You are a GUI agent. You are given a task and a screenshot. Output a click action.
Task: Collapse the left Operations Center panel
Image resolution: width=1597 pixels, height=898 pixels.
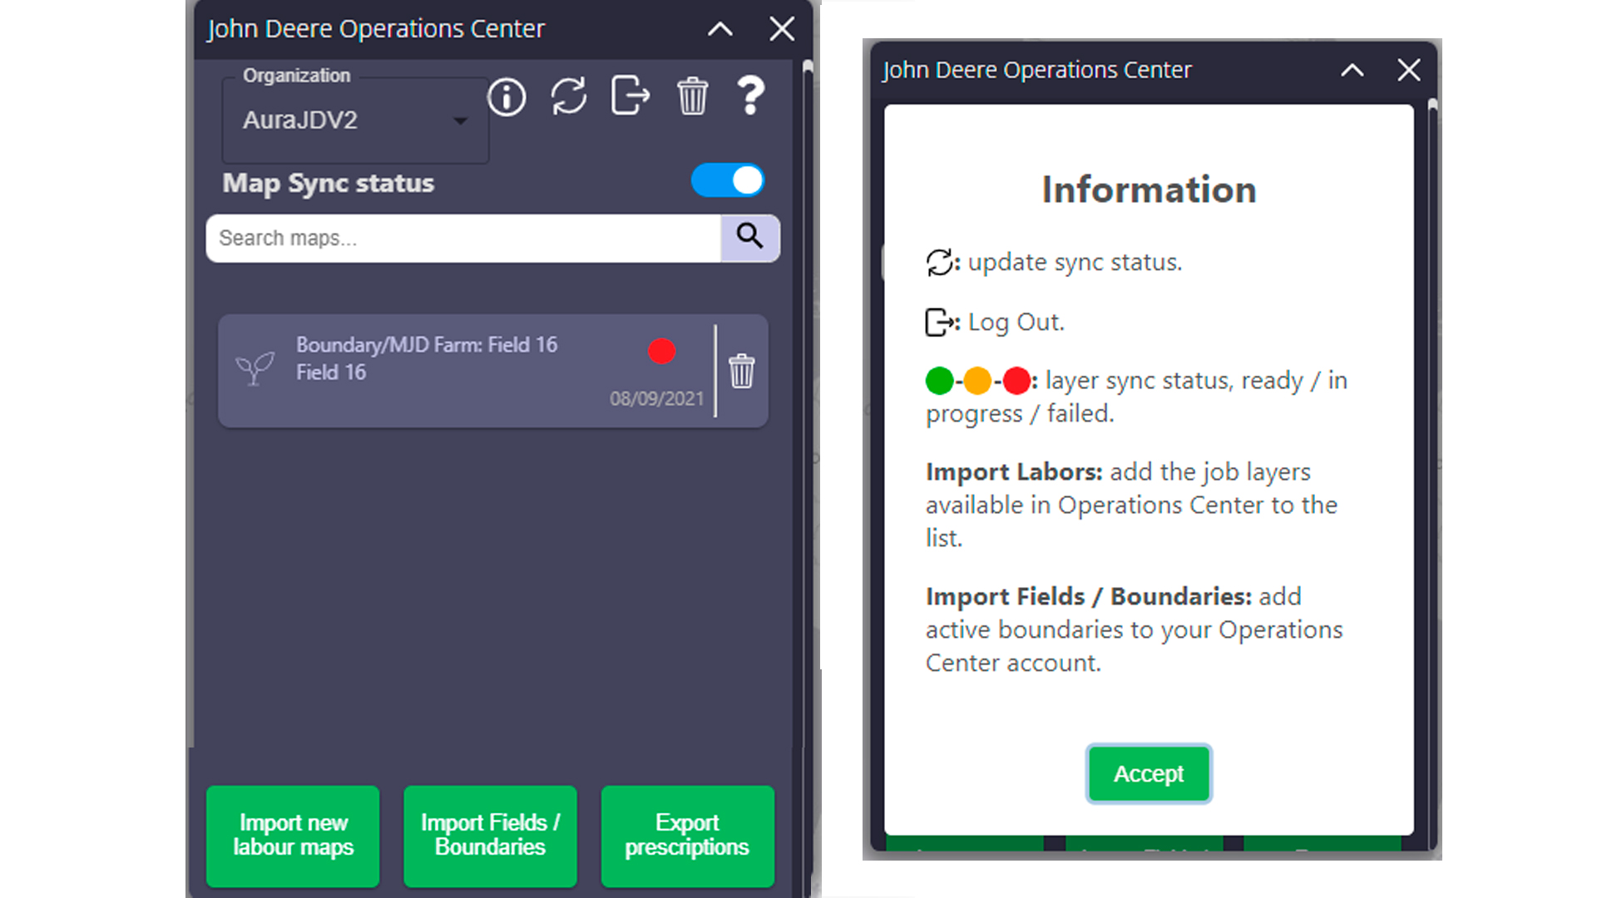coord(720,30)
